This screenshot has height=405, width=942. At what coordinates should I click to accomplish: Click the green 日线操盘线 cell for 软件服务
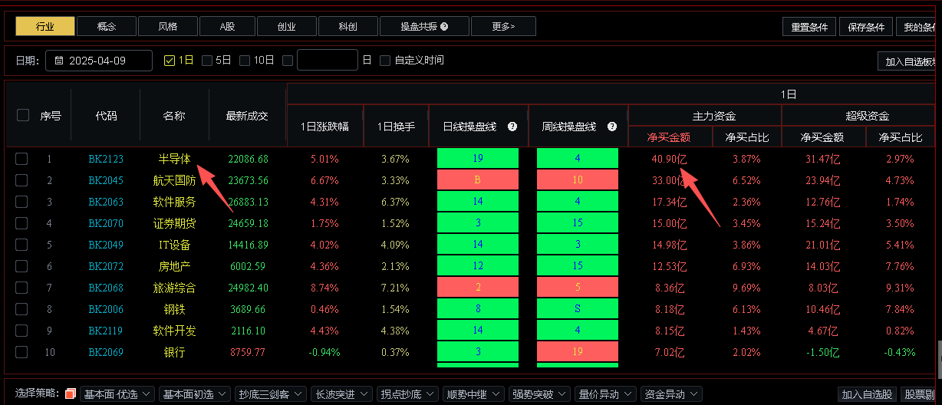(x=477, y=202)
